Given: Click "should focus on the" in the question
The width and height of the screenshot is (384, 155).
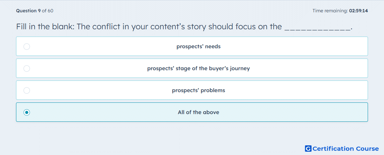Looking at the screenshot, I should [x=245, y=27].
